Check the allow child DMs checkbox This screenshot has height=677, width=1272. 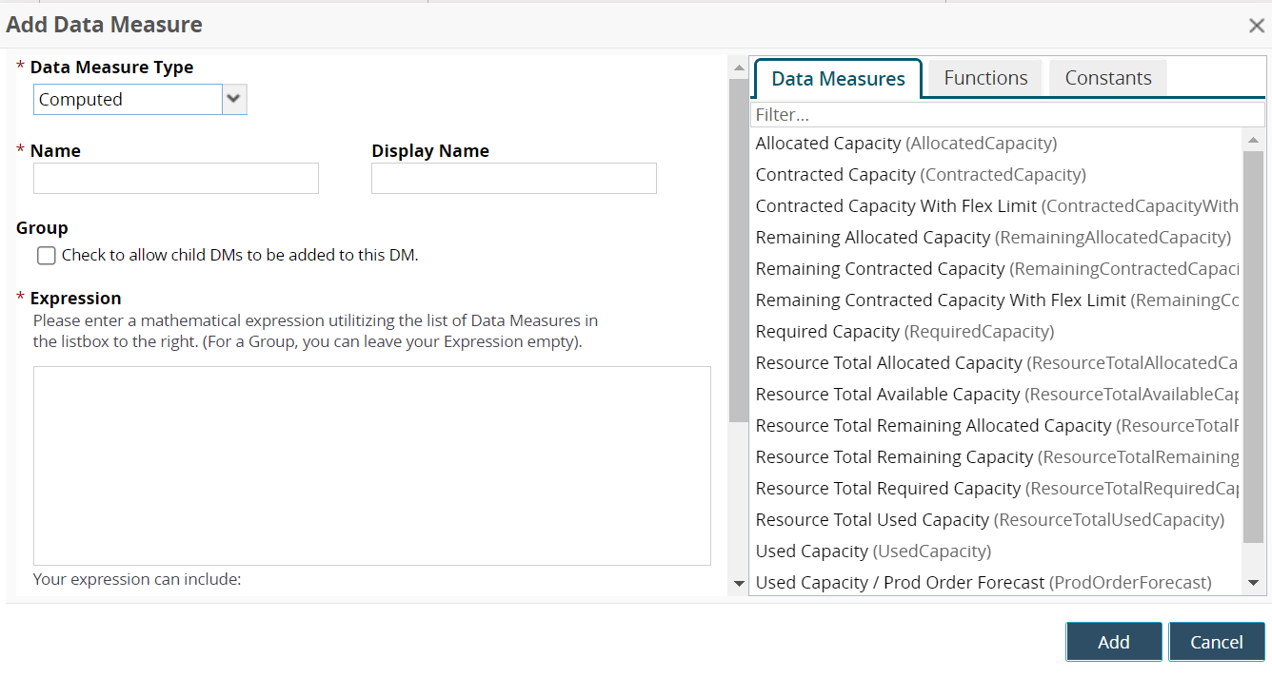(x=47, y=255)
